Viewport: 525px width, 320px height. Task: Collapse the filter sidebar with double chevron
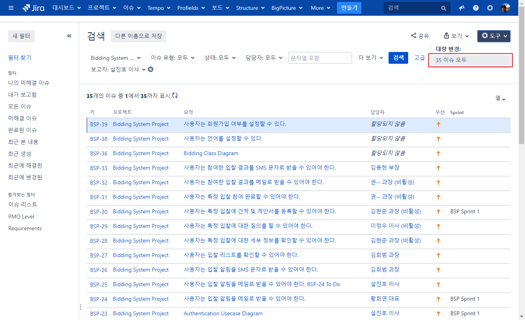pyautogui.click(x=69, y=36)
